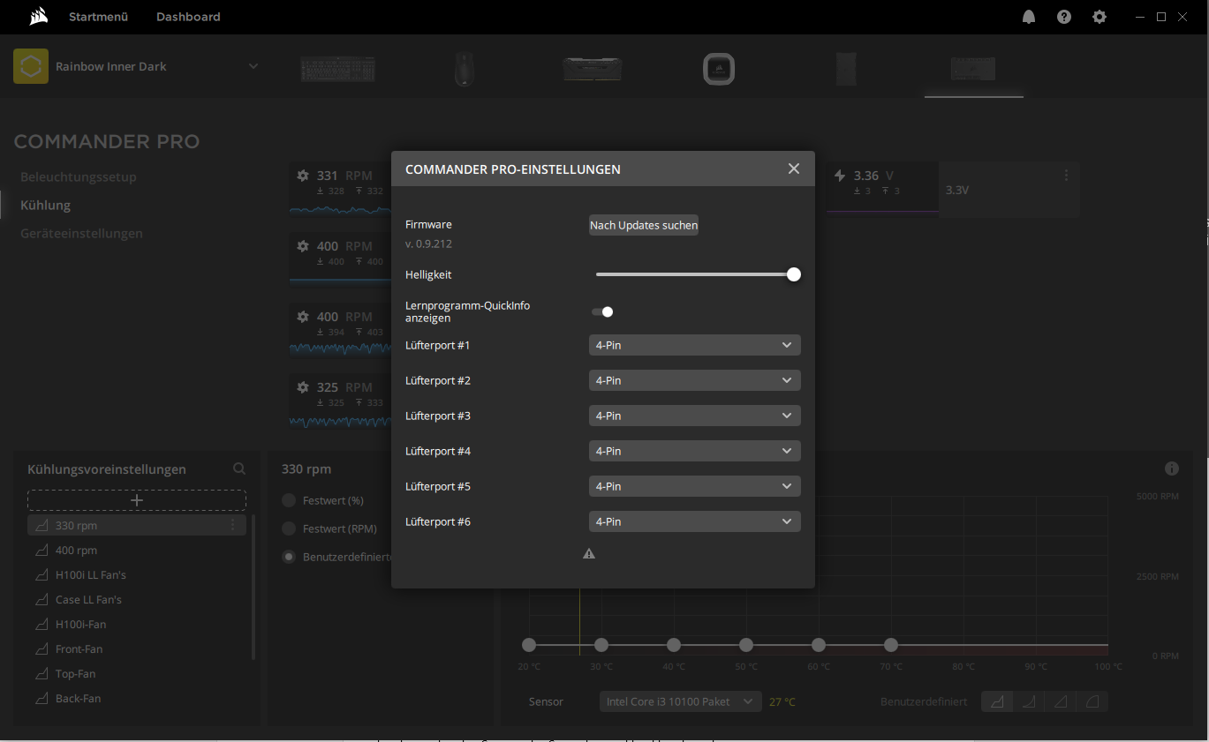Search the Kühlungsvoreinstellungen presets

click(x=239, y=469)
